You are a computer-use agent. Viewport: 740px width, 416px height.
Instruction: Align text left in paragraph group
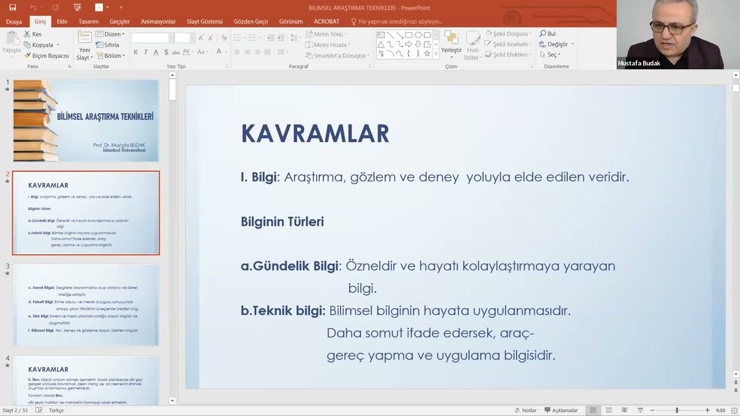(x=237, y=52)
